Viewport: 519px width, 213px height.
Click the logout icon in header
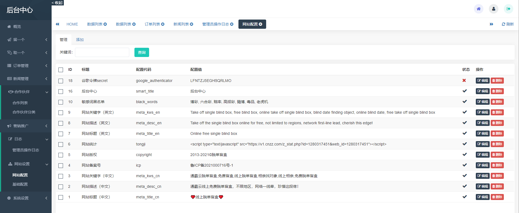coord(508,9)
